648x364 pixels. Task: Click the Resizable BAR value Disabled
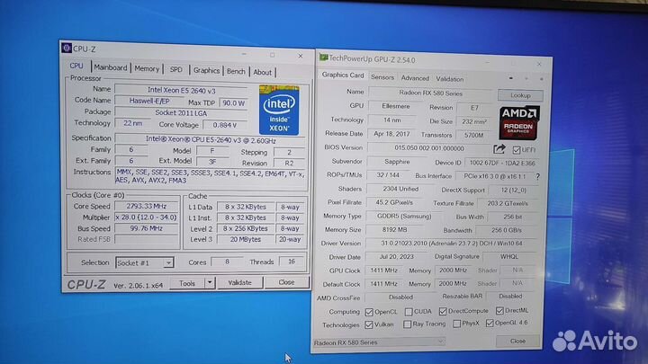(510, 296)
